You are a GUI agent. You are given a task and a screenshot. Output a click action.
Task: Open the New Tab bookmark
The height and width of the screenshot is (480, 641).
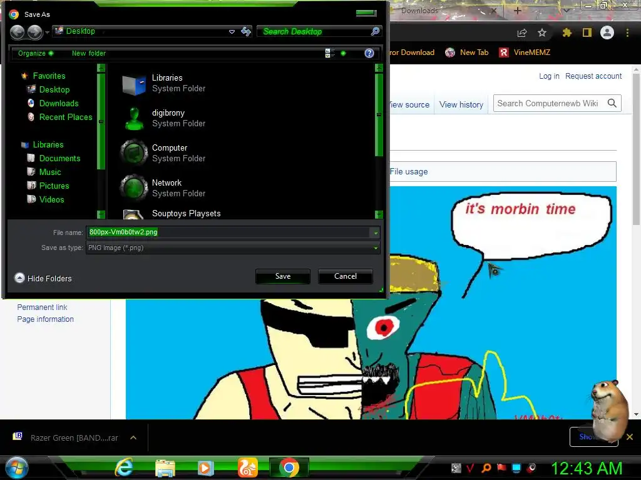pyautogui.click(x=467, y=52)
